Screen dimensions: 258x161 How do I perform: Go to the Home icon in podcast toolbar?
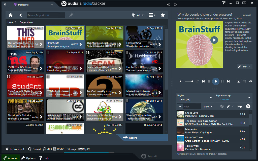pos(11,15)
